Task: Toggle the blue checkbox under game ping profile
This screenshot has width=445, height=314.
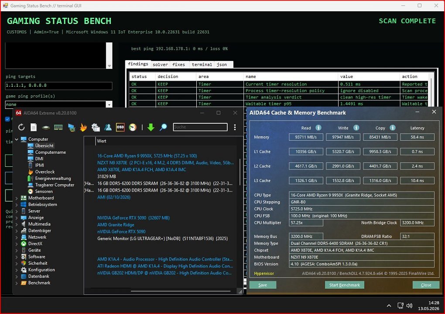Action: click(x=7, y=119)
